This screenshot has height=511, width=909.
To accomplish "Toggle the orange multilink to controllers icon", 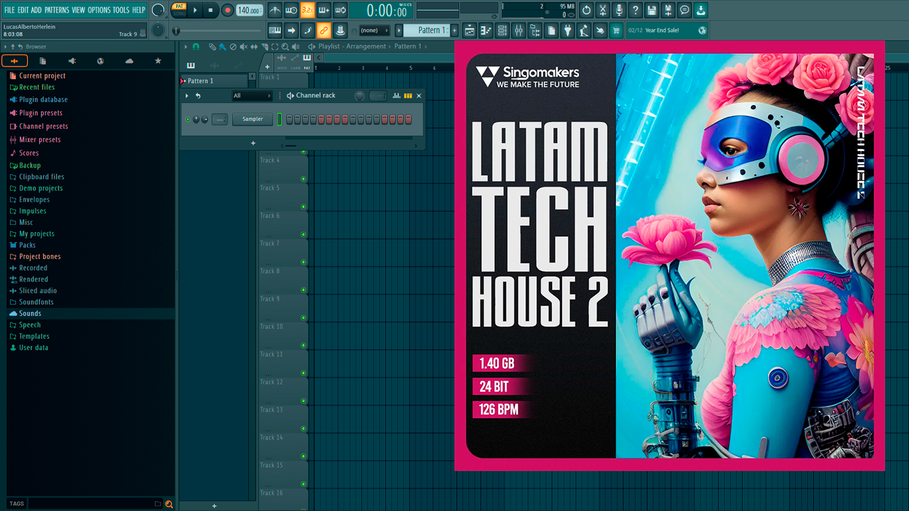I will pos(324,30).
